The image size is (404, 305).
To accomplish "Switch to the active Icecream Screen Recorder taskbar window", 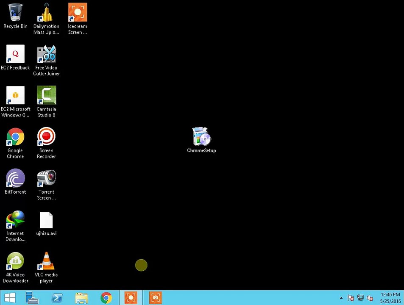I will (131, 298).
